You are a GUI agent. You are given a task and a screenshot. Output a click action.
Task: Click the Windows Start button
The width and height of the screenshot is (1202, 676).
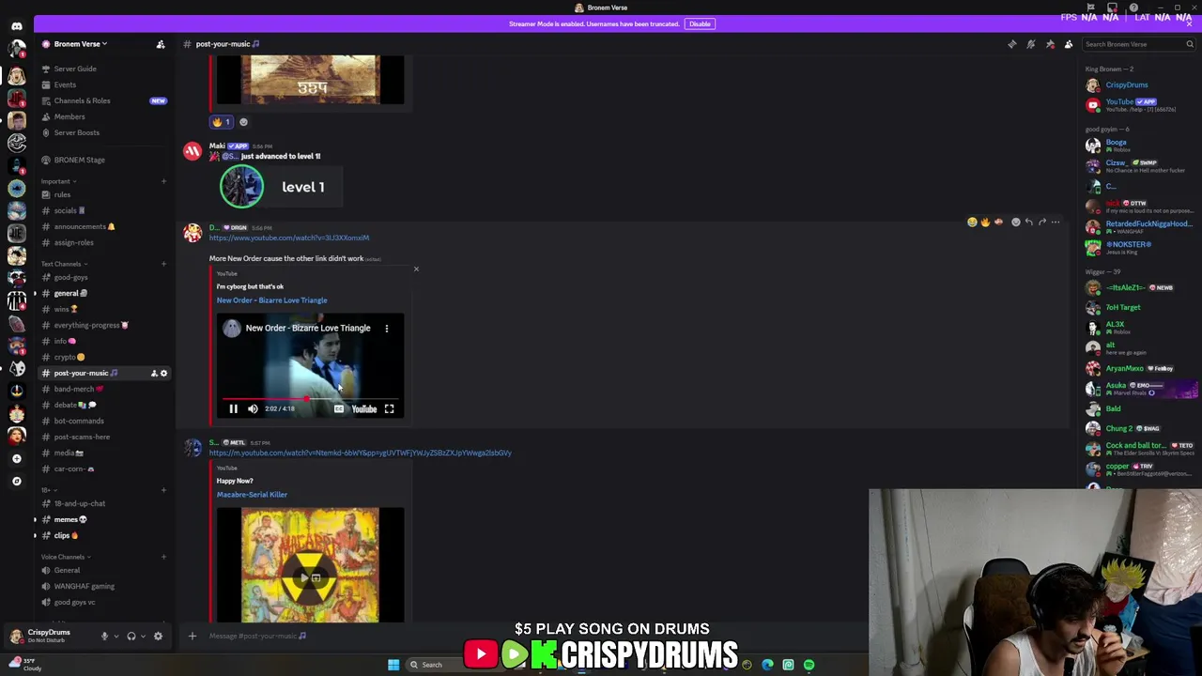(393, 665)
